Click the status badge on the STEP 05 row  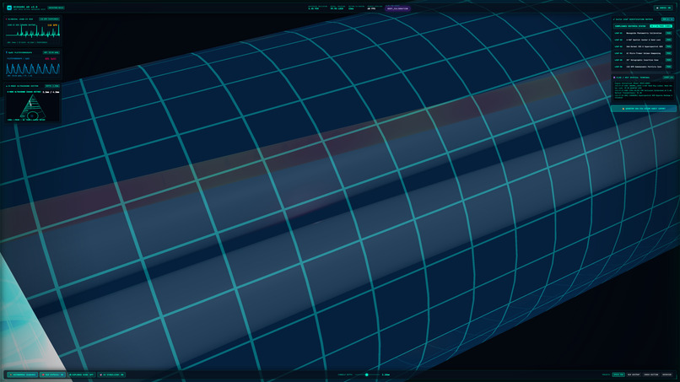668,60
